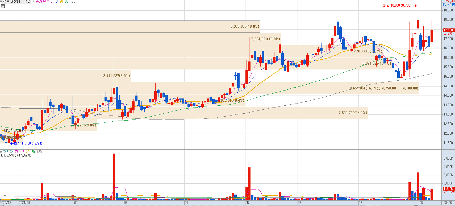
Task: Click the volume 20 moving average legend
Action: point(28,152)
